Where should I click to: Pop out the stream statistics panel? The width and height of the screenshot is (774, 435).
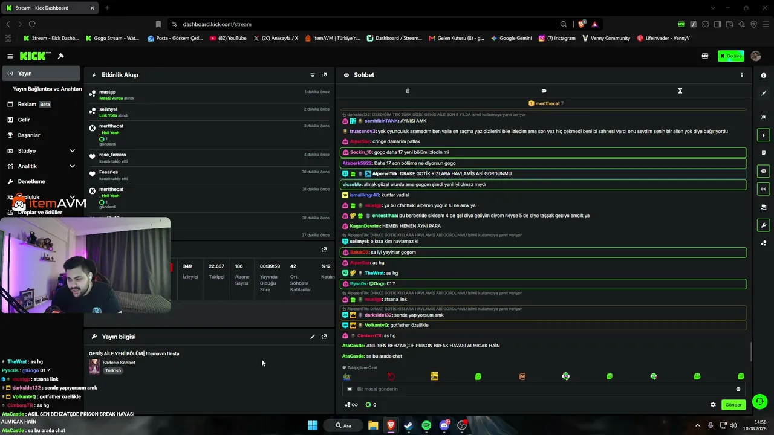point(324,250)
